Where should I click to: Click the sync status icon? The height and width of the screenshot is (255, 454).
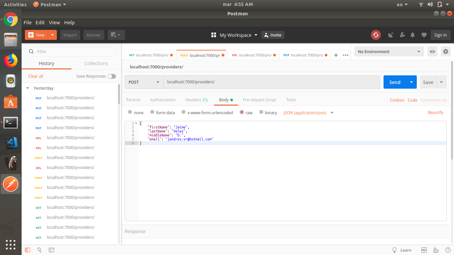click(x=376, y=35)
